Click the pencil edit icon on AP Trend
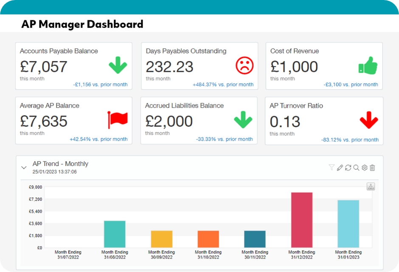399x272 pixels. pyautogui.click(x=340, y=168)
